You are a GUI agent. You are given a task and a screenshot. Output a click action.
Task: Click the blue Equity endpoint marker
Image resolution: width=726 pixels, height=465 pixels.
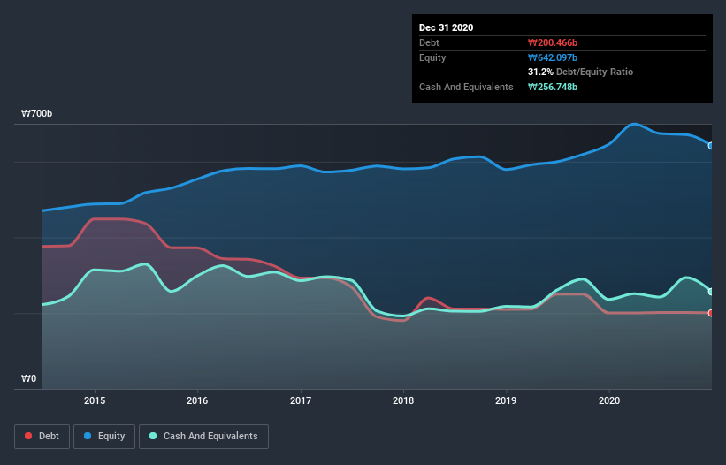pos(711,146)
